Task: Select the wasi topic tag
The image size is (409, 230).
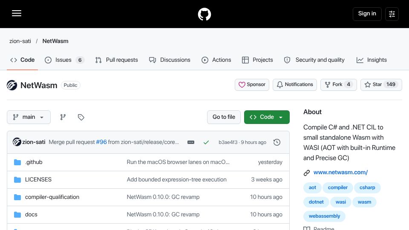Action: [x=341, y=202]
